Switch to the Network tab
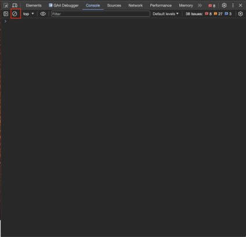This screenshot has width=246, height=237. point(136,5)
